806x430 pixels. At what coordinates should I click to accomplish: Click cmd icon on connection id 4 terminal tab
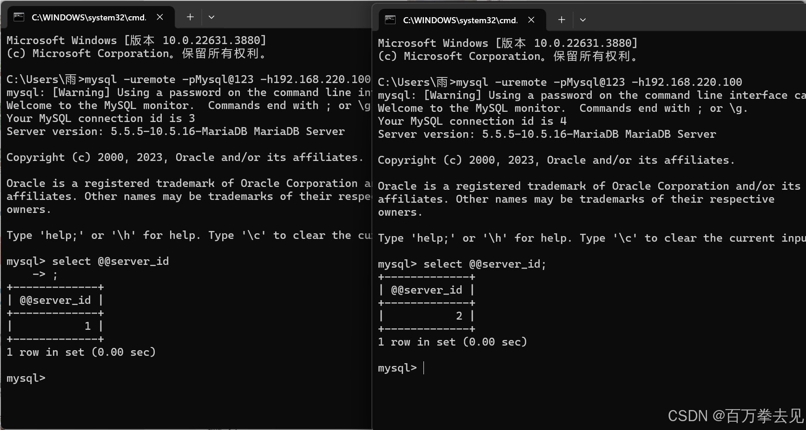[x=390, y=20]
